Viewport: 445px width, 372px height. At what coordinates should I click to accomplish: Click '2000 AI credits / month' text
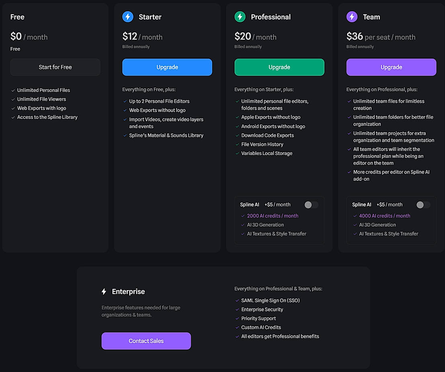tap(273, 216)
